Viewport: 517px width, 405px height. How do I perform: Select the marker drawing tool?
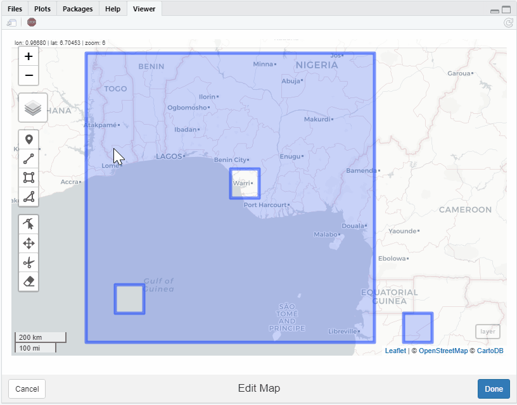pos(29,139)
